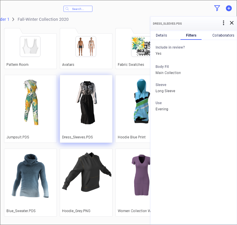Click the search magnifier icon

tap(67, 9)
